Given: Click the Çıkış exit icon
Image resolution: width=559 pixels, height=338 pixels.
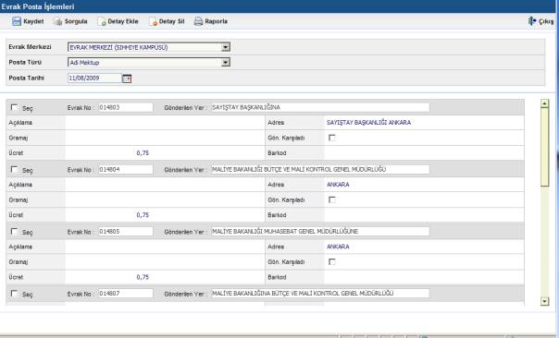Looking at the screenshot, I should 532,21.
